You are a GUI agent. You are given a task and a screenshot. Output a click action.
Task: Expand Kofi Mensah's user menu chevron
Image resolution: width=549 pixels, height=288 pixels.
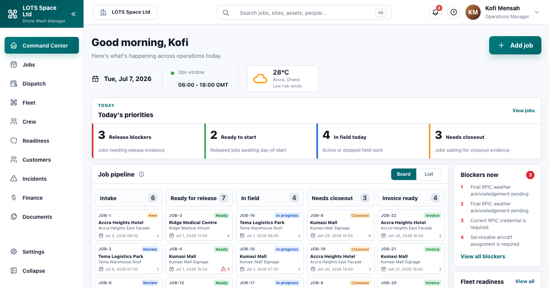(537, 12)
